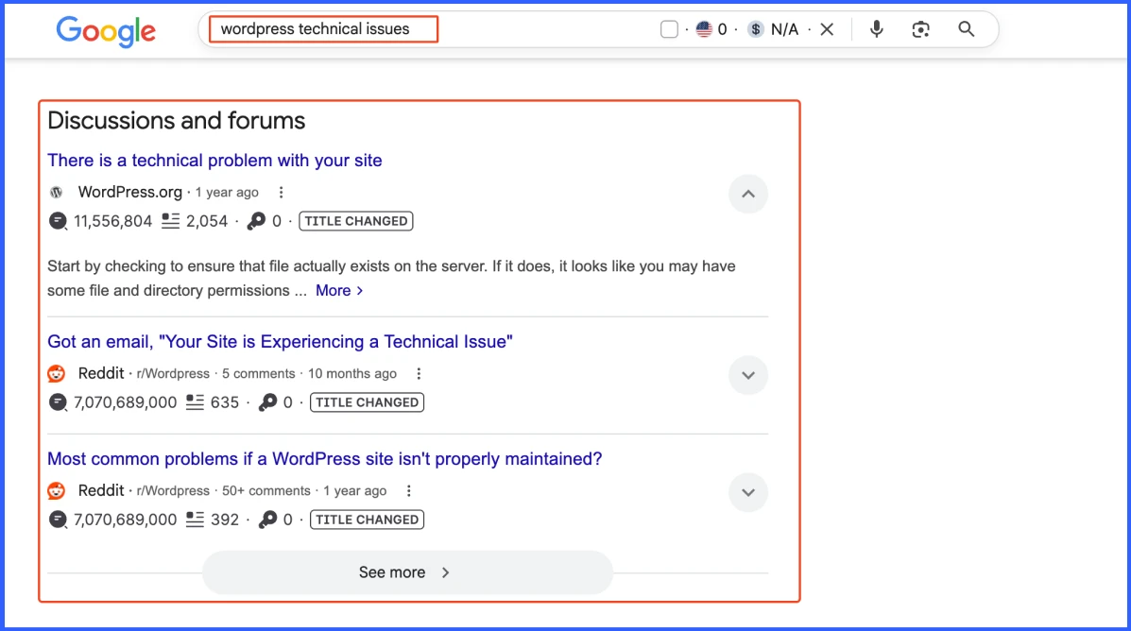Image resolution: width=1131 pixels, height=631 pixels.
Task: Open the three-dot menu beside WordPress.org
Action: [x=282, y=193]
